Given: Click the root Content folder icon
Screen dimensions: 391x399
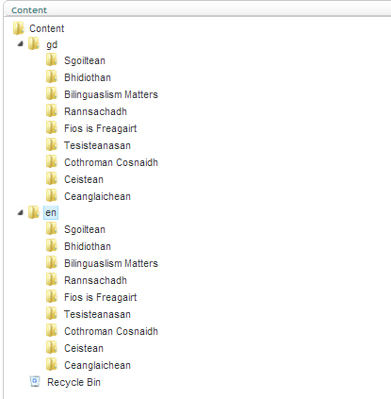Looking at the screenshot, I should click(19, 28).
